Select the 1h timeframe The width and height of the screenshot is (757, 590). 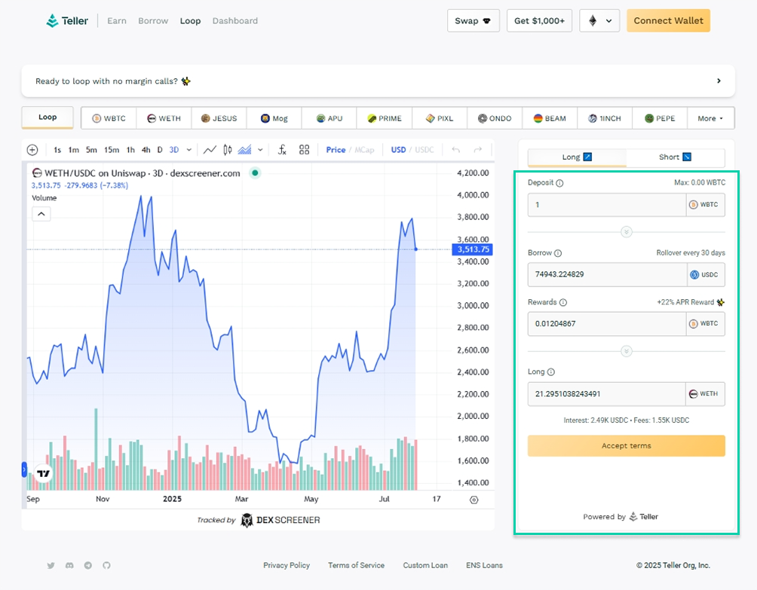click(x=130, y=150)
